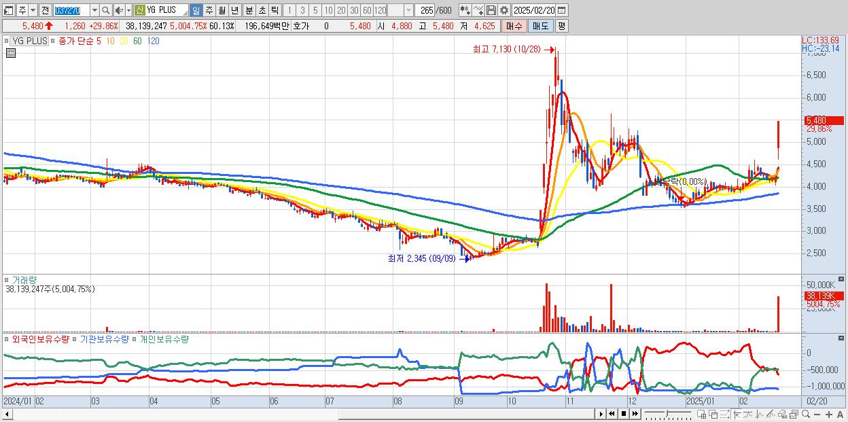Select the 주 weekly period tab
Viewport: 848px width, 422px height.
tap(209, 10)
